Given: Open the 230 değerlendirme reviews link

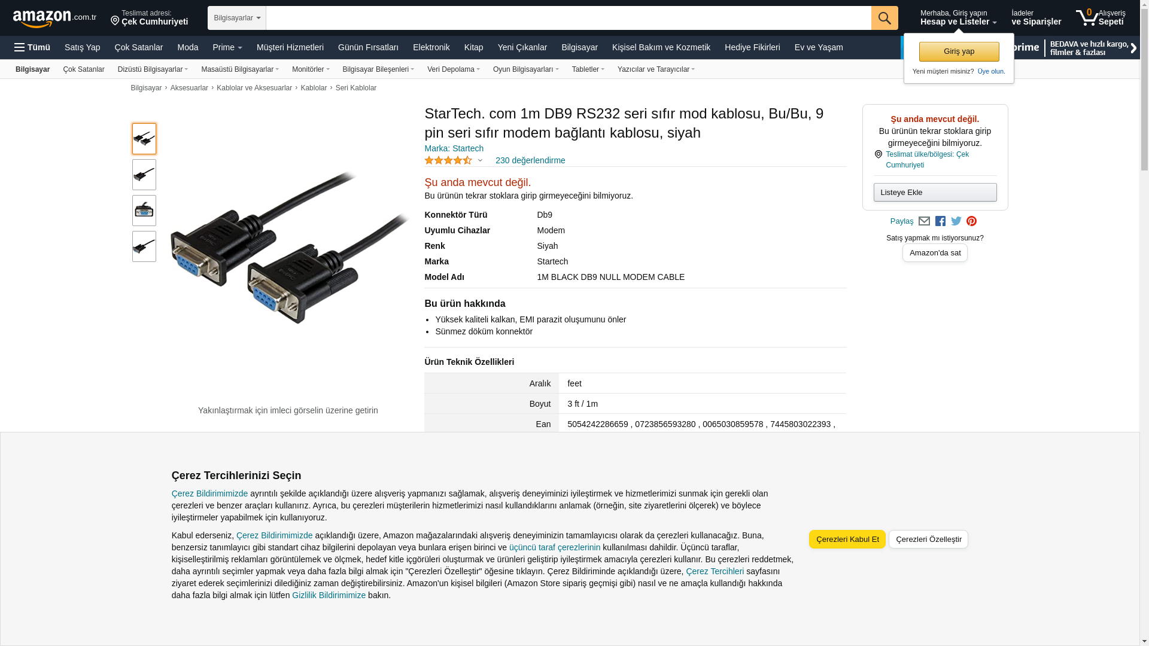Looking at the screenshot, I should [530, 160].
